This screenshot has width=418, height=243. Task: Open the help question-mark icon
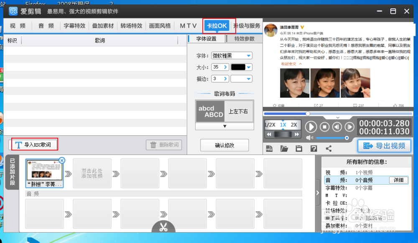pyautogui.click(x=314, y=149)
